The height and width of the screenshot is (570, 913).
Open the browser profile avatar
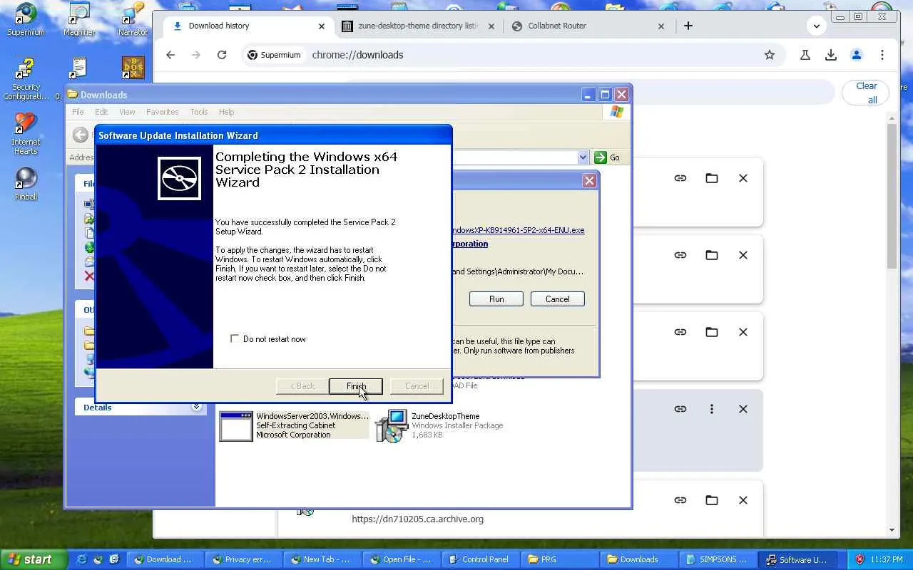tap(857, 55)
